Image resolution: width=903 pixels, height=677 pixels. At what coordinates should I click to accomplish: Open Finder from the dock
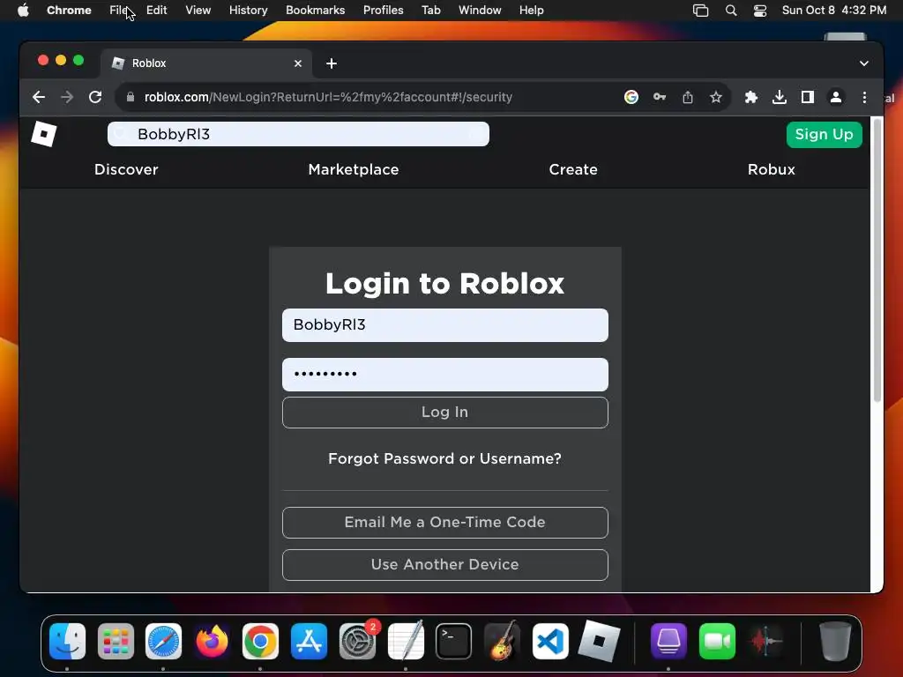click(x=67, y=642)
